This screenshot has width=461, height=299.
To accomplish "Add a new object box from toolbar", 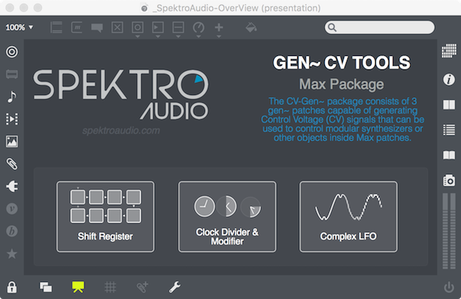I will tap(56, 28).
